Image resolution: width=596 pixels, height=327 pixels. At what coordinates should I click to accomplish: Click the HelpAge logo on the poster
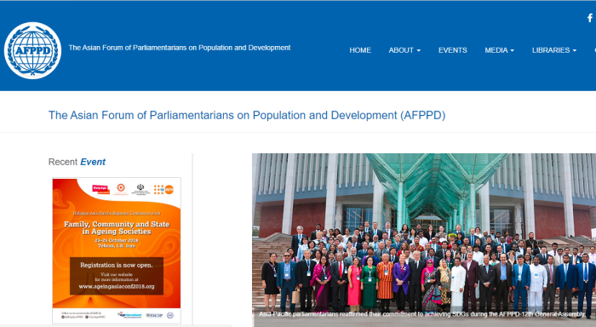pos(100,189)
